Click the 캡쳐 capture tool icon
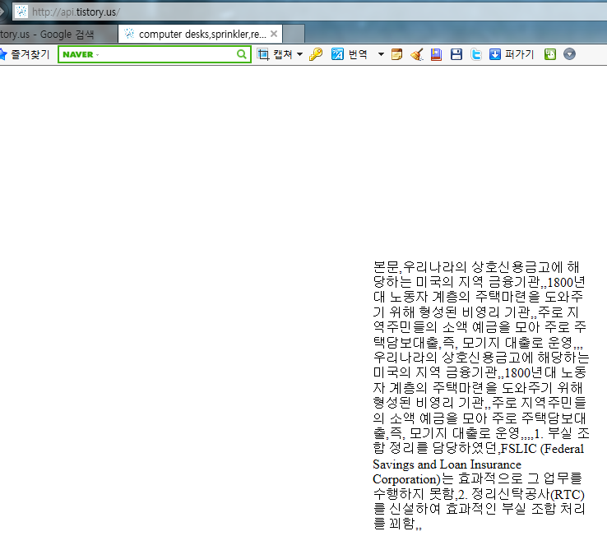 pyautogui.click(x=263, y=54)
